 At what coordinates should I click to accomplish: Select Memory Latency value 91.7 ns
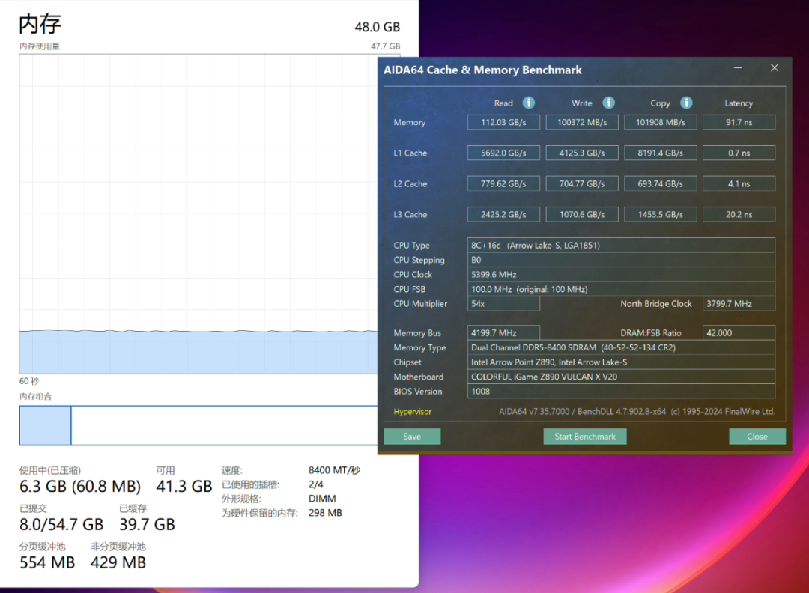[739, 122]
